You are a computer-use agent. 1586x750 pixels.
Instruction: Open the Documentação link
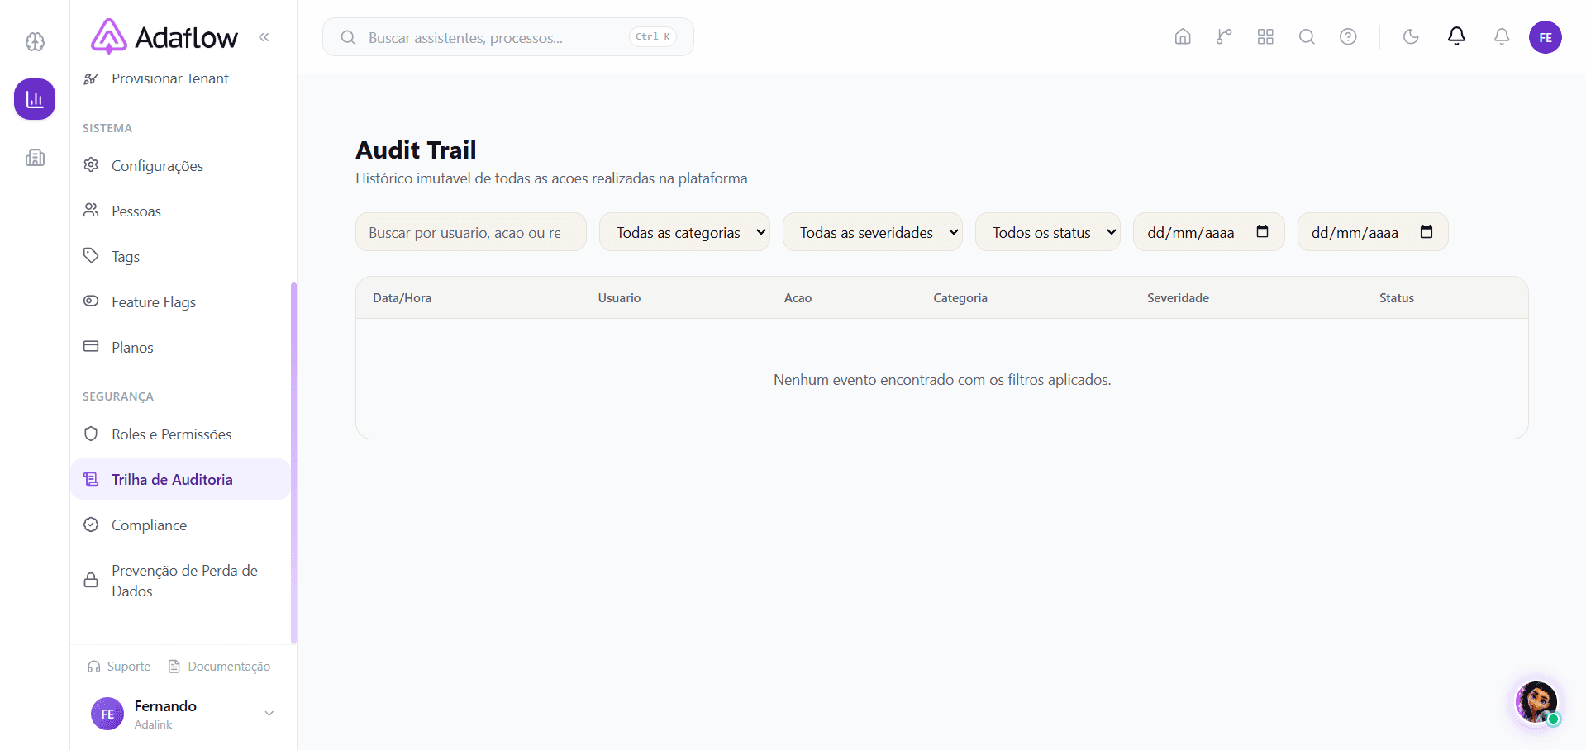click(219, 667)
